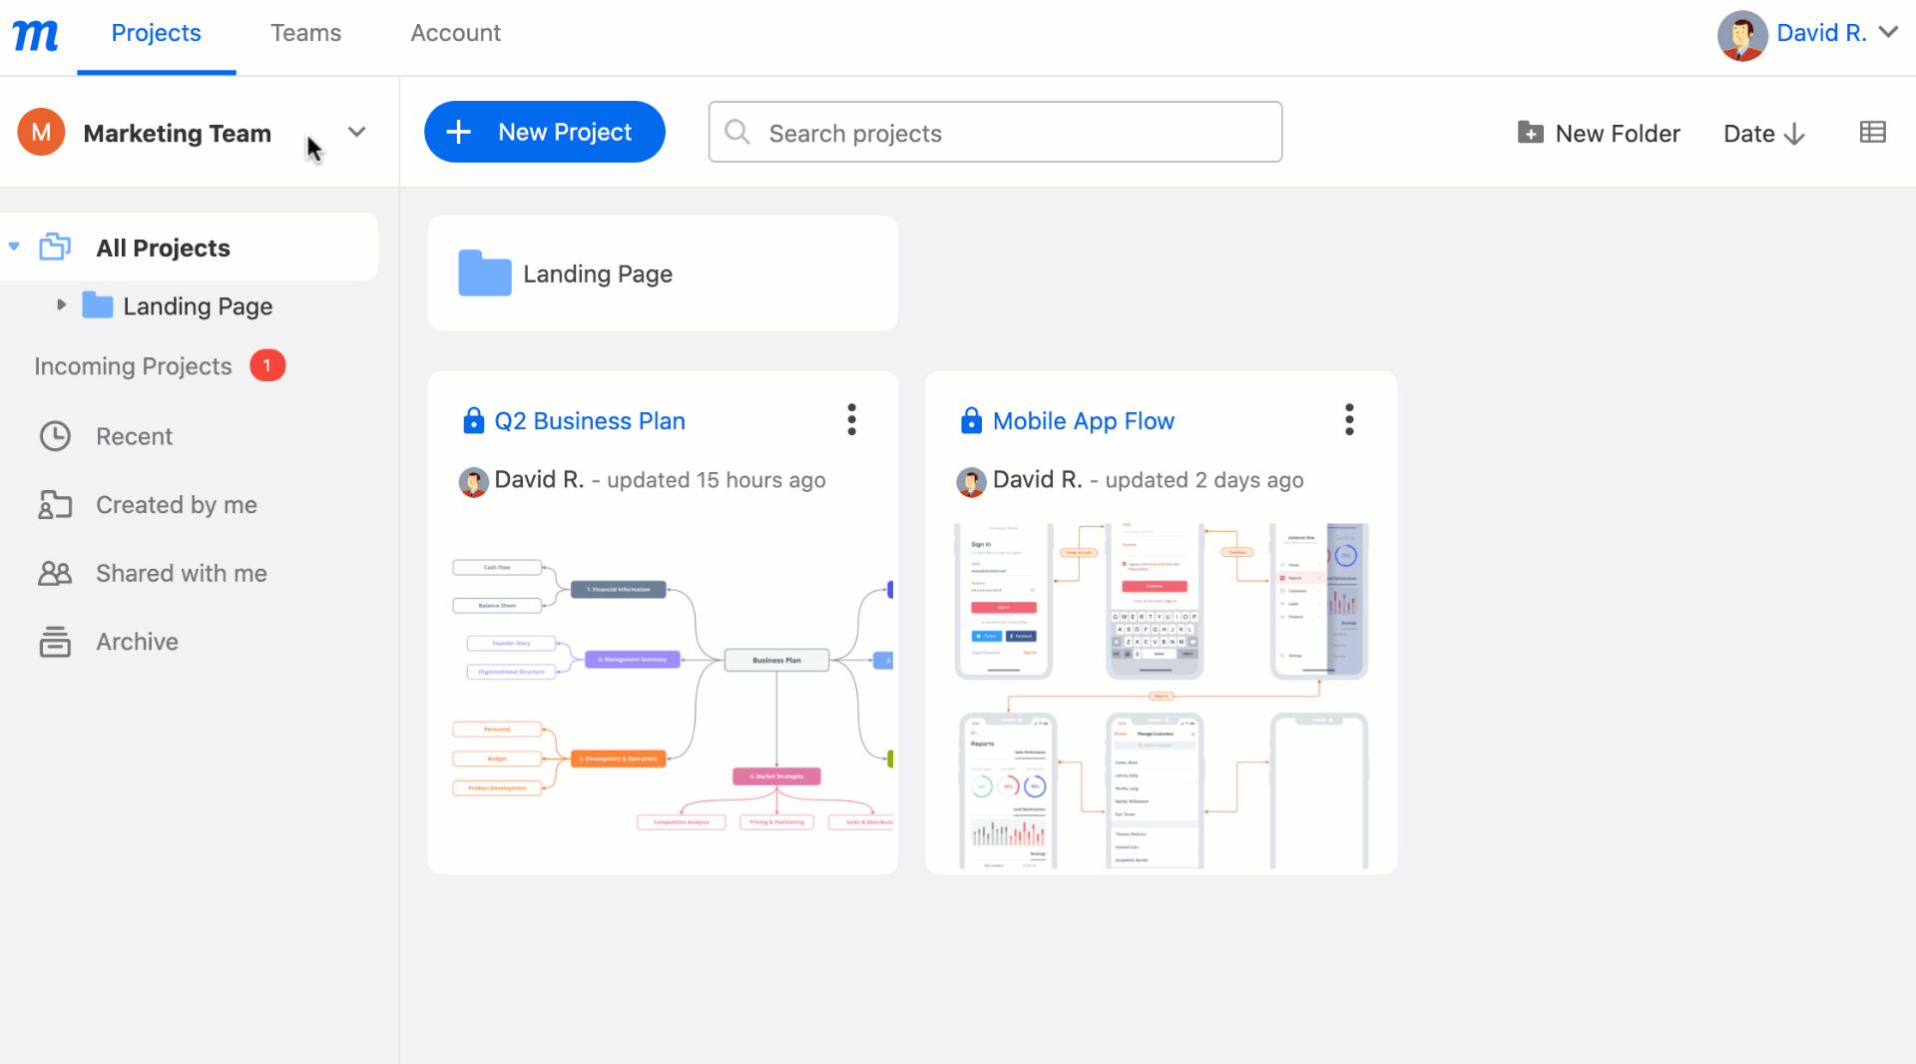Viewport: 1916px width, 1064px height.
Task: Open the Marketing Team switcher chevron
Action: (x=357, y=132)
